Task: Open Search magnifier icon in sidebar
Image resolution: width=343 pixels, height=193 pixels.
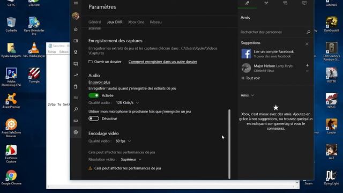Action: click(76, 109)
